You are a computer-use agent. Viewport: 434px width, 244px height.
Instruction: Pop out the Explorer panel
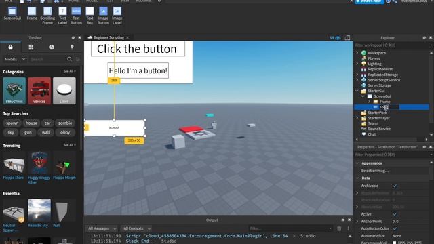425,38
